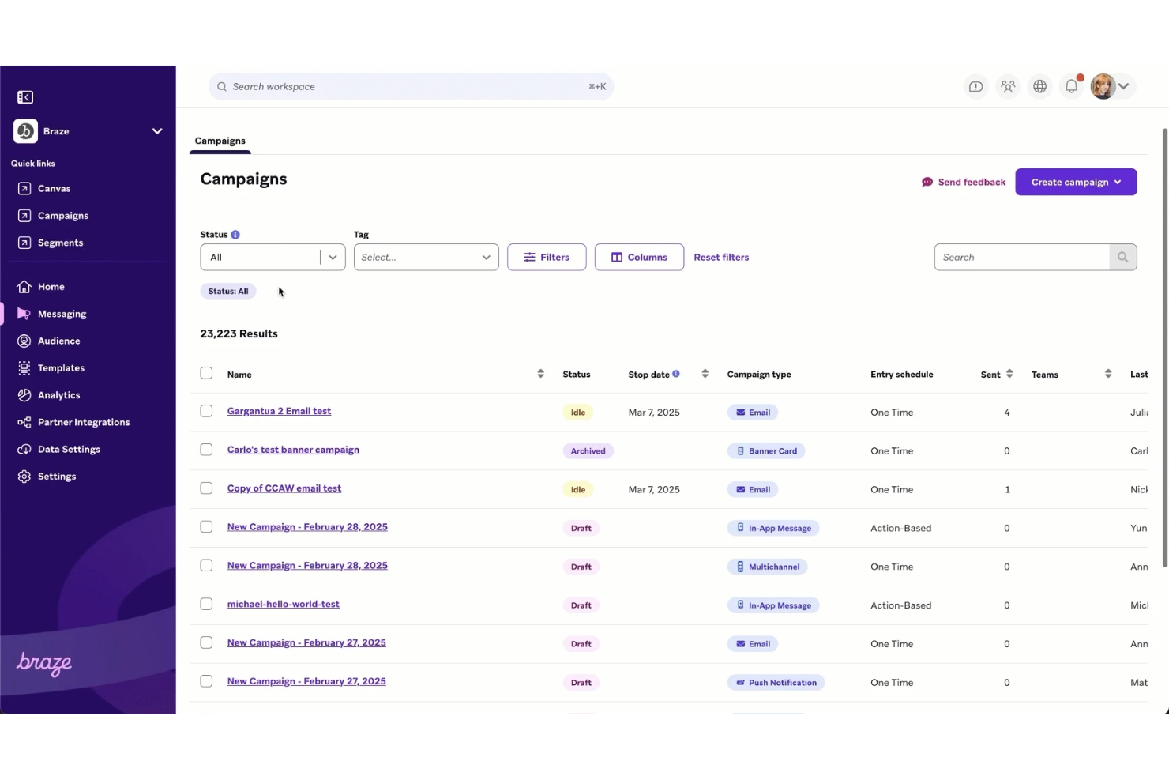Viewport: 1169px width, 780px height.
Task: Open the Copy of CCAW email test campaign
Action: [284, 488]
